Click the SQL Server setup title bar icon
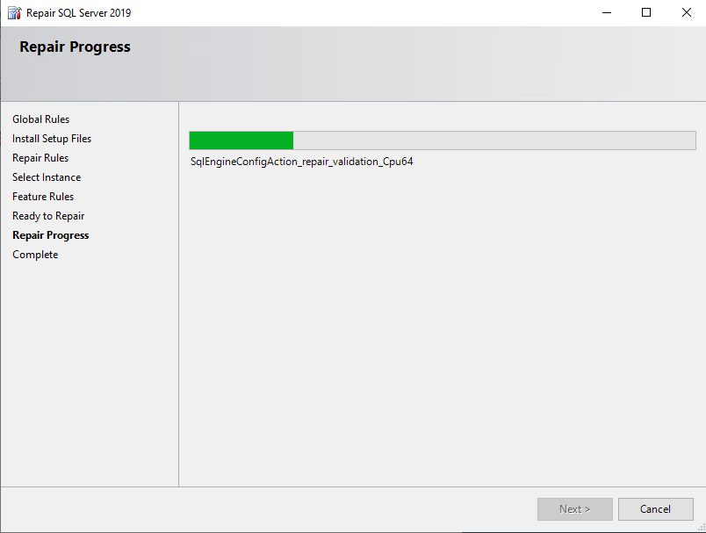Screen dimensions: 706x533 click(14, 13)
